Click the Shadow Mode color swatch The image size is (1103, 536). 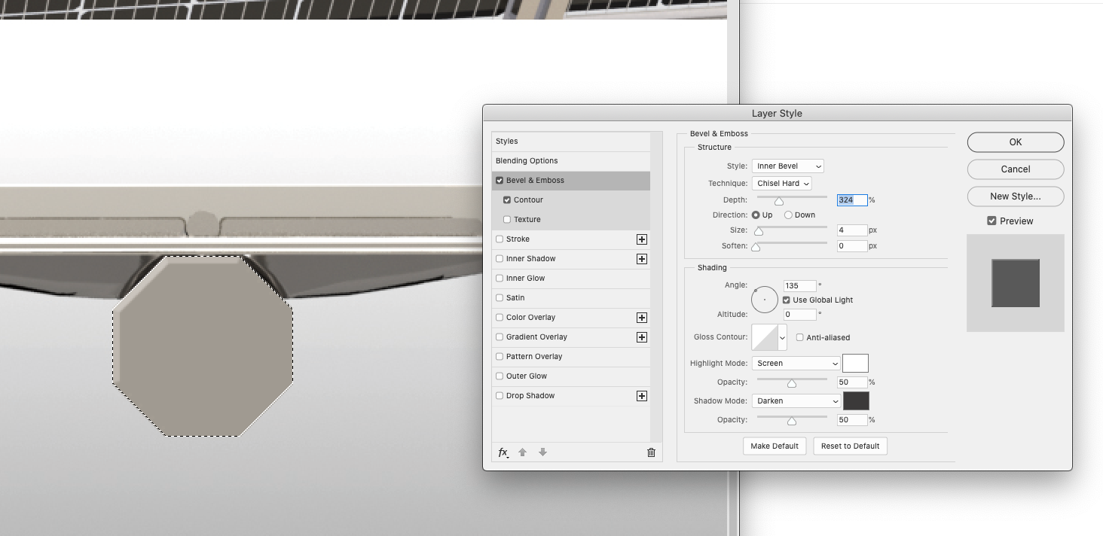856,400
